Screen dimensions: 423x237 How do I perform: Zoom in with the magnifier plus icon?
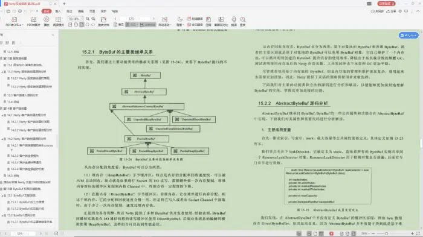(93, 19)
